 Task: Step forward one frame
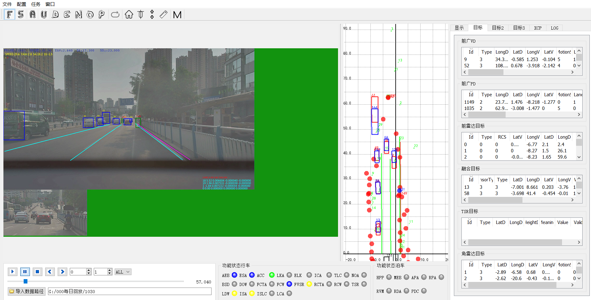(62, 272)
